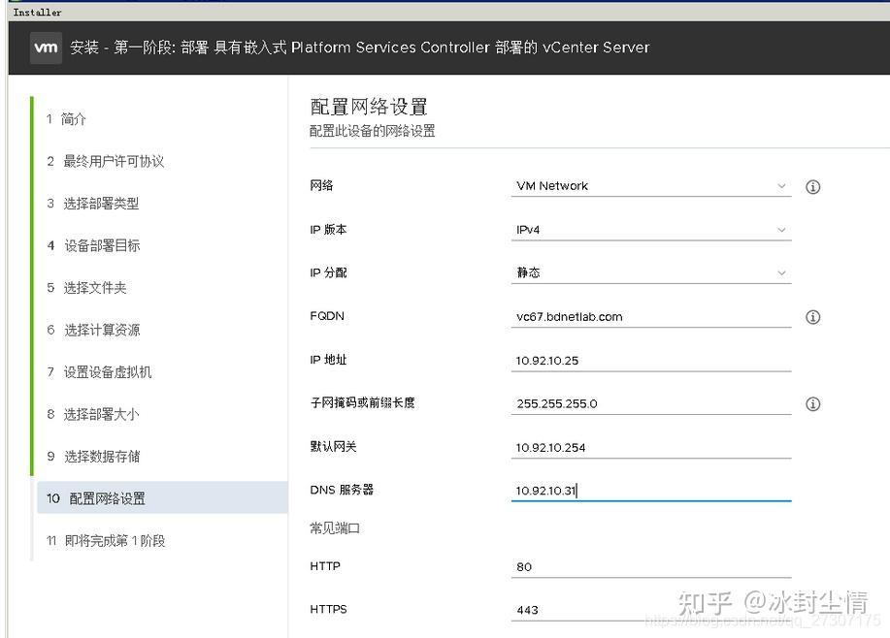Go to step 5 选择文件夹
This screenshot has height=638, width=890.
[x=86, y=288]
